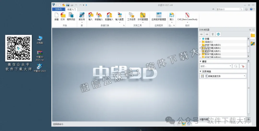
Task: Open the 输入配置 dropdown arrow
Action: (120, 22)
